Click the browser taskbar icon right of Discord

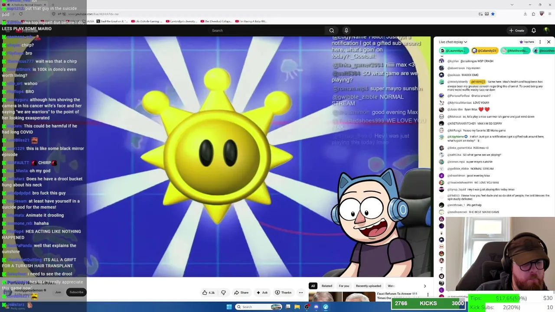pos(326,307)
